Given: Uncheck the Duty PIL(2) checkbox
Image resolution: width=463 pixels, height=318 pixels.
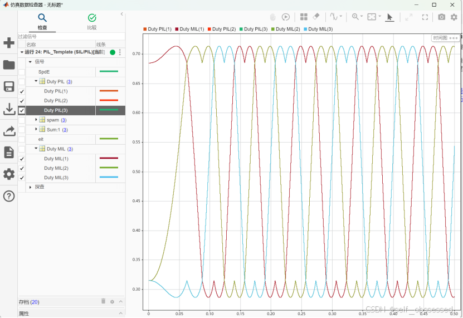Looking at the screenshot, I should (x=22, y=101).
